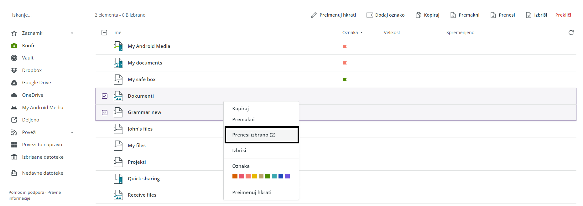Expand the Zaznamki dropdown arrow
583x206 pixels.
click(x=72, y=33)
